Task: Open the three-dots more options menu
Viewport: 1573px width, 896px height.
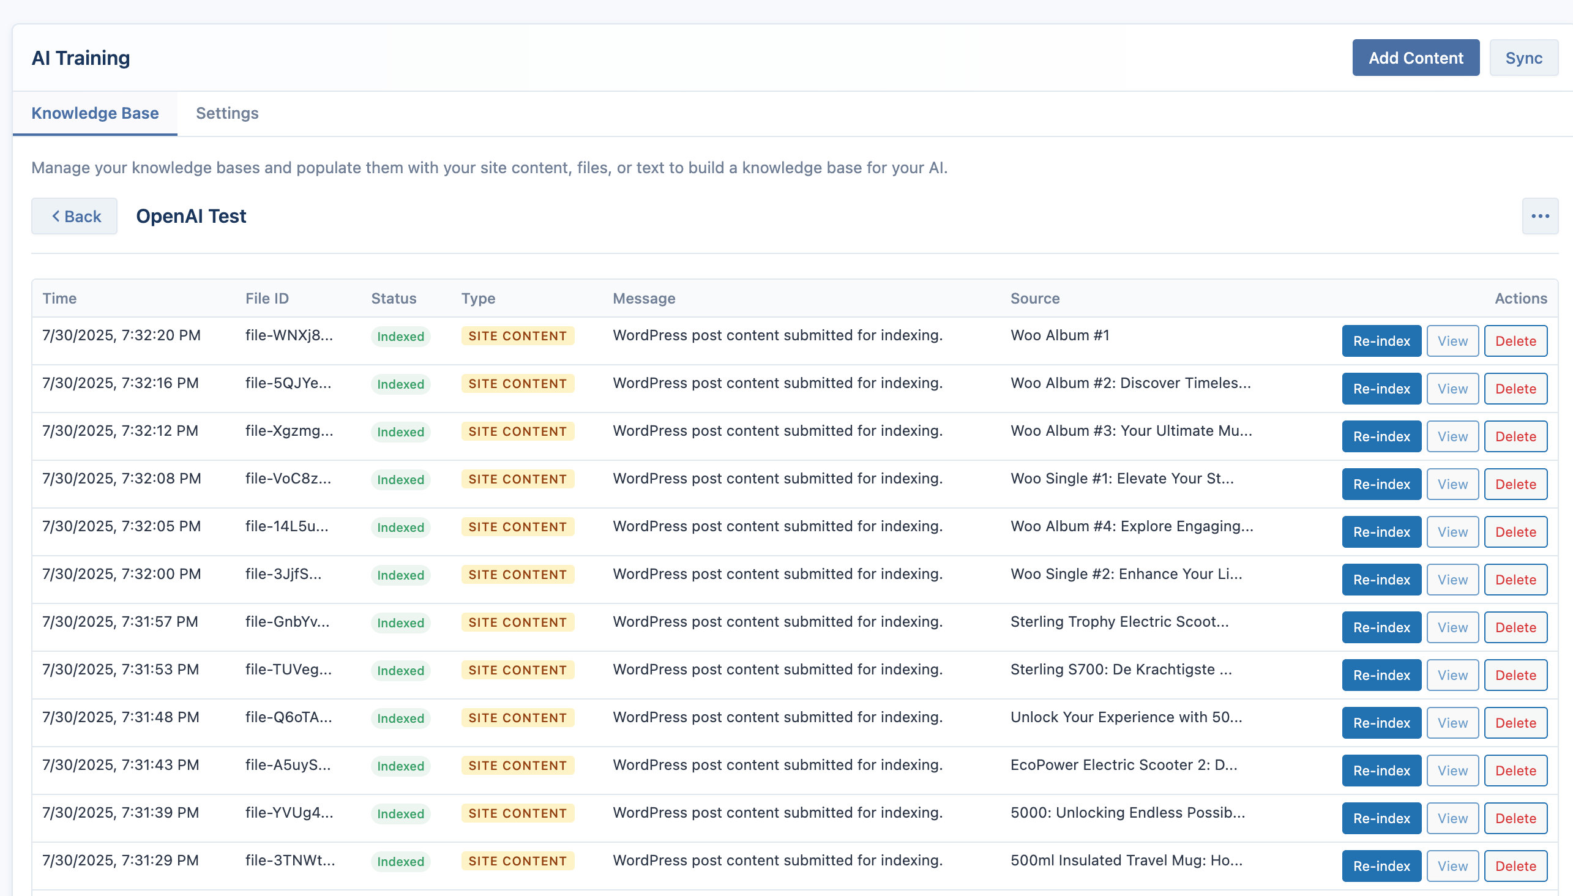Action: click(x=1540, y=216)
